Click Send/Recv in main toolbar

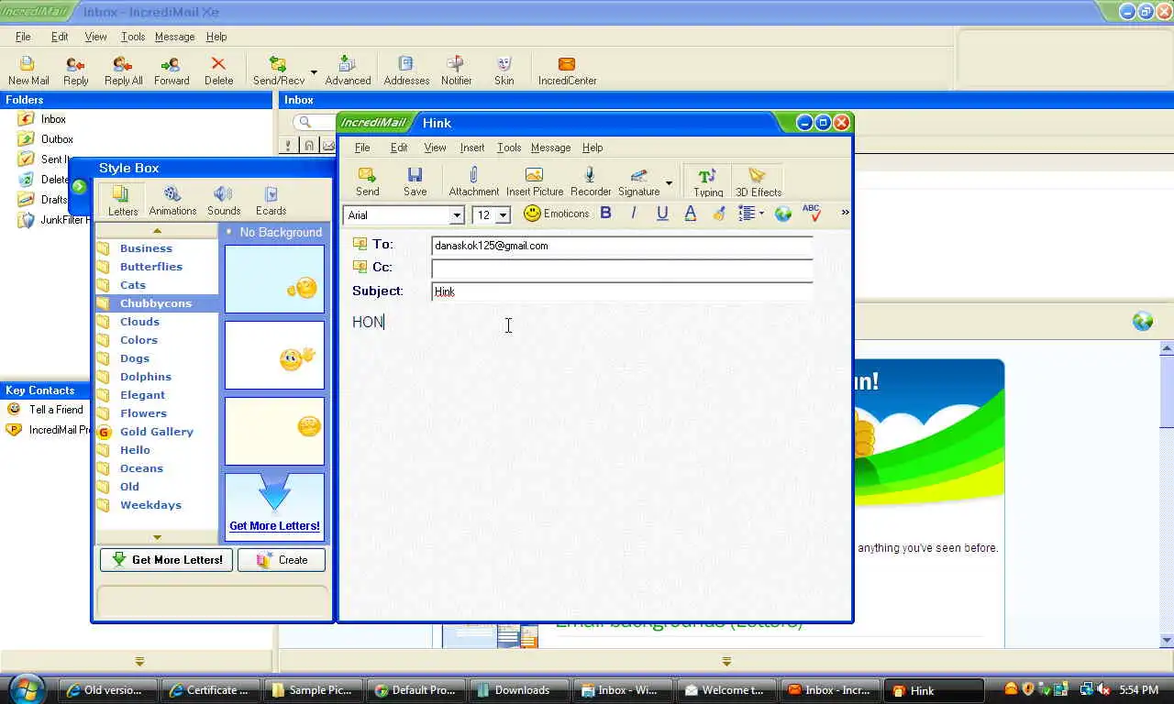(279, 71)
